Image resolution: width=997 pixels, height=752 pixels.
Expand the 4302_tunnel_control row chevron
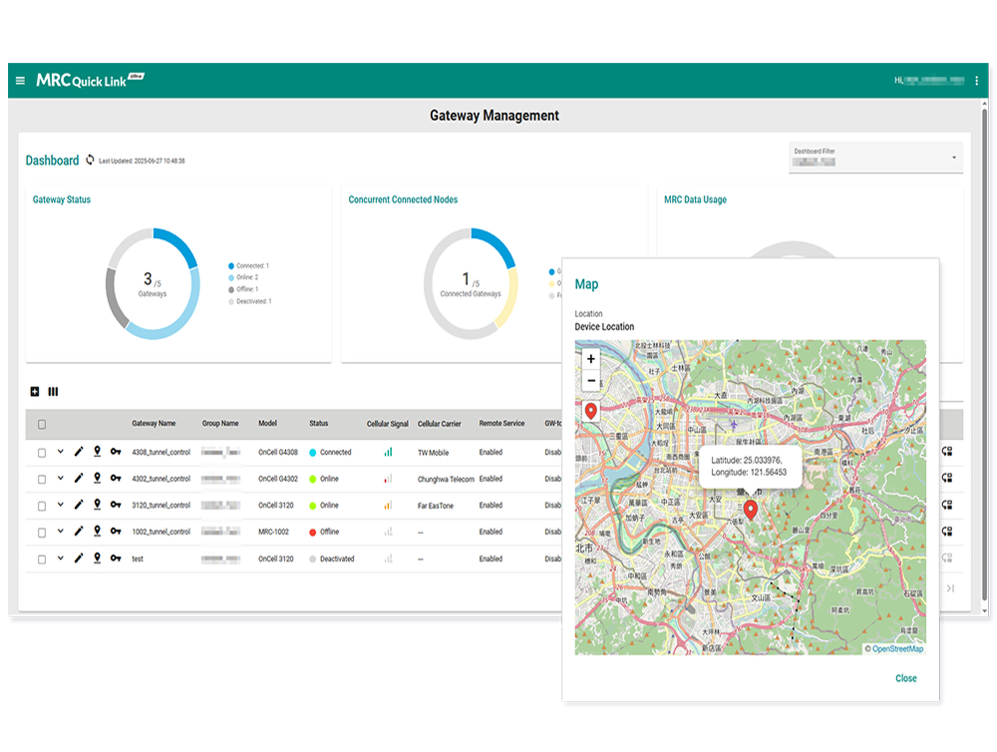(60, 479)
